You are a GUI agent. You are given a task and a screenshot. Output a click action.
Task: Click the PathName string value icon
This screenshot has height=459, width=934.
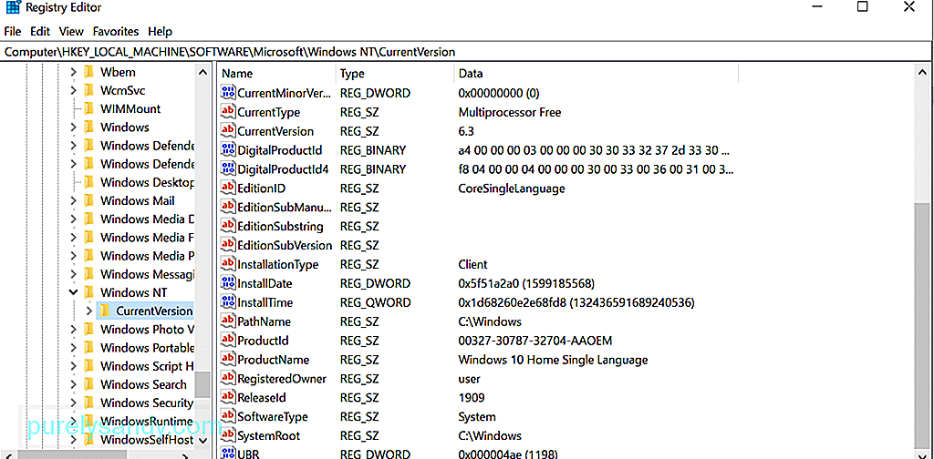coord(227,321)
